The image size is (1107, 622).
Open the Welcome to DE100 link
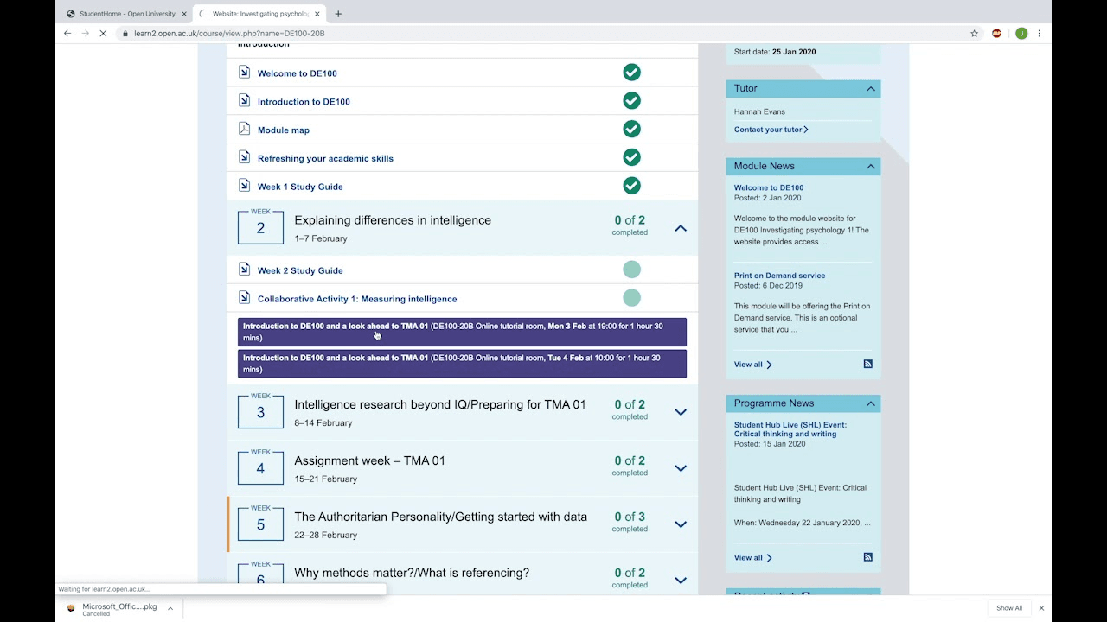click(297, 73)
